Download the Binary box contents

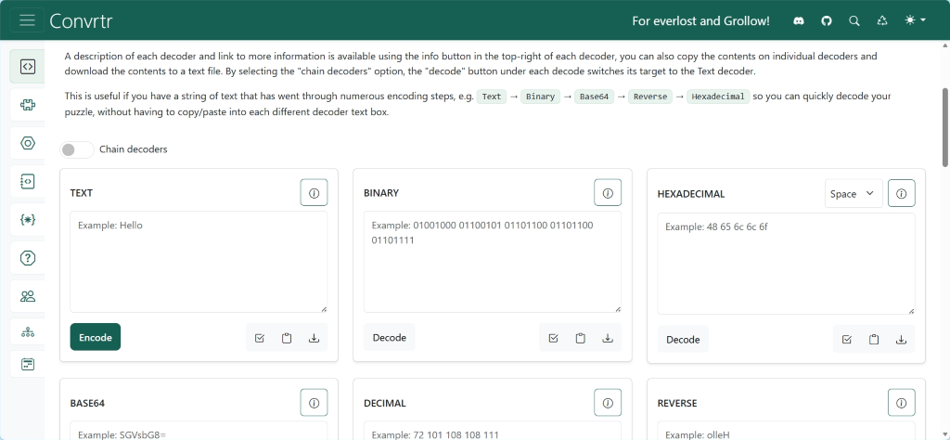coord(608,338)
